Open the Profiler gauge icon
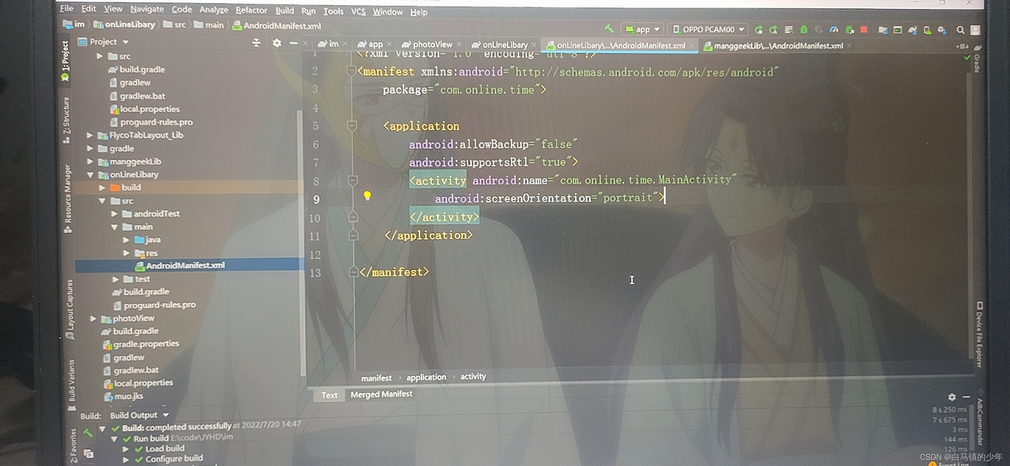 click(834, 30)
